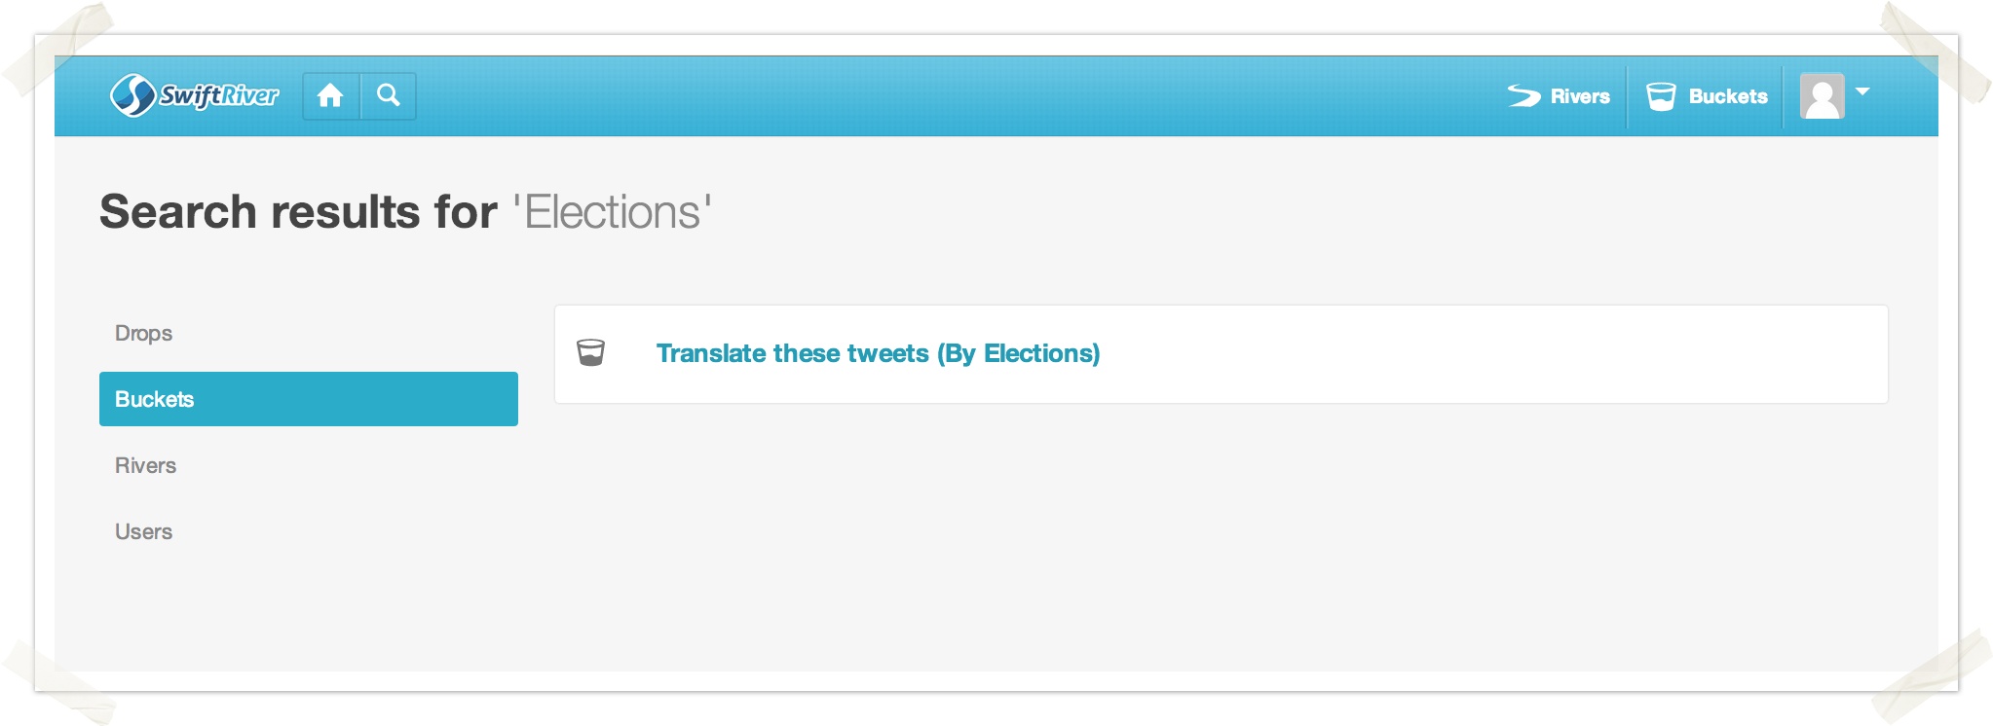Click the bucket icon beside the result
This screenshot has width=1993, height=726.
pos(590,352)
